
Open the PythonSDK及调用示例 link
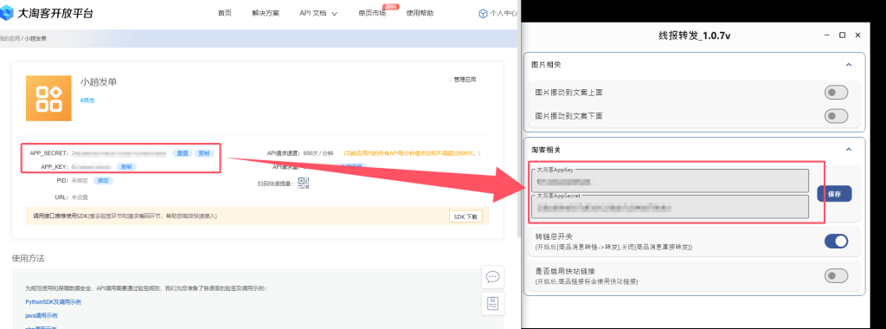coord(53,302)
